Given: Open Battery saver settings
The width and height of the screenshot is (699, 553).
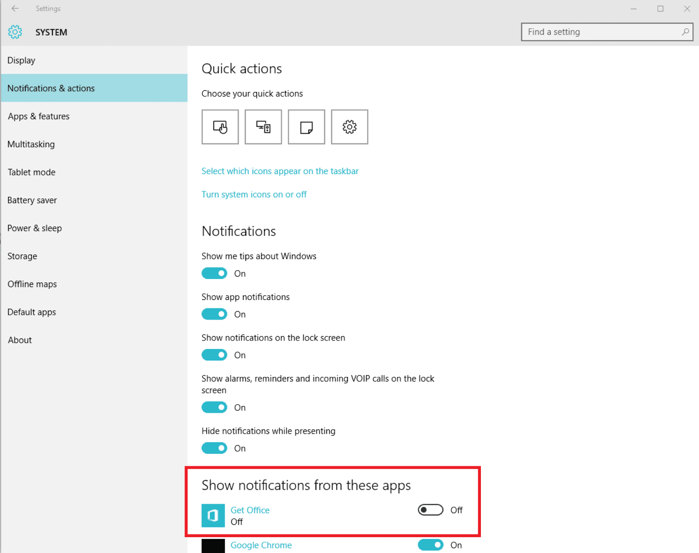Looking at the screenshot, I should [94, 200].
